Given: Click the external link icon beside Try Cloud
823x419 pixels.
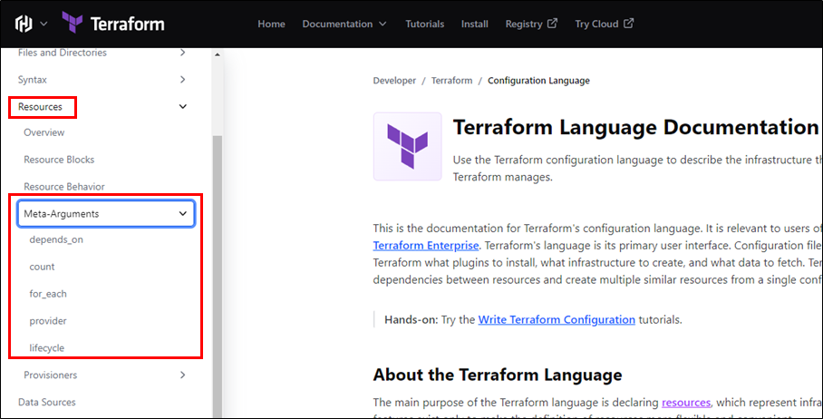Looking at the screenshot, I should click(x=629, y=23).
